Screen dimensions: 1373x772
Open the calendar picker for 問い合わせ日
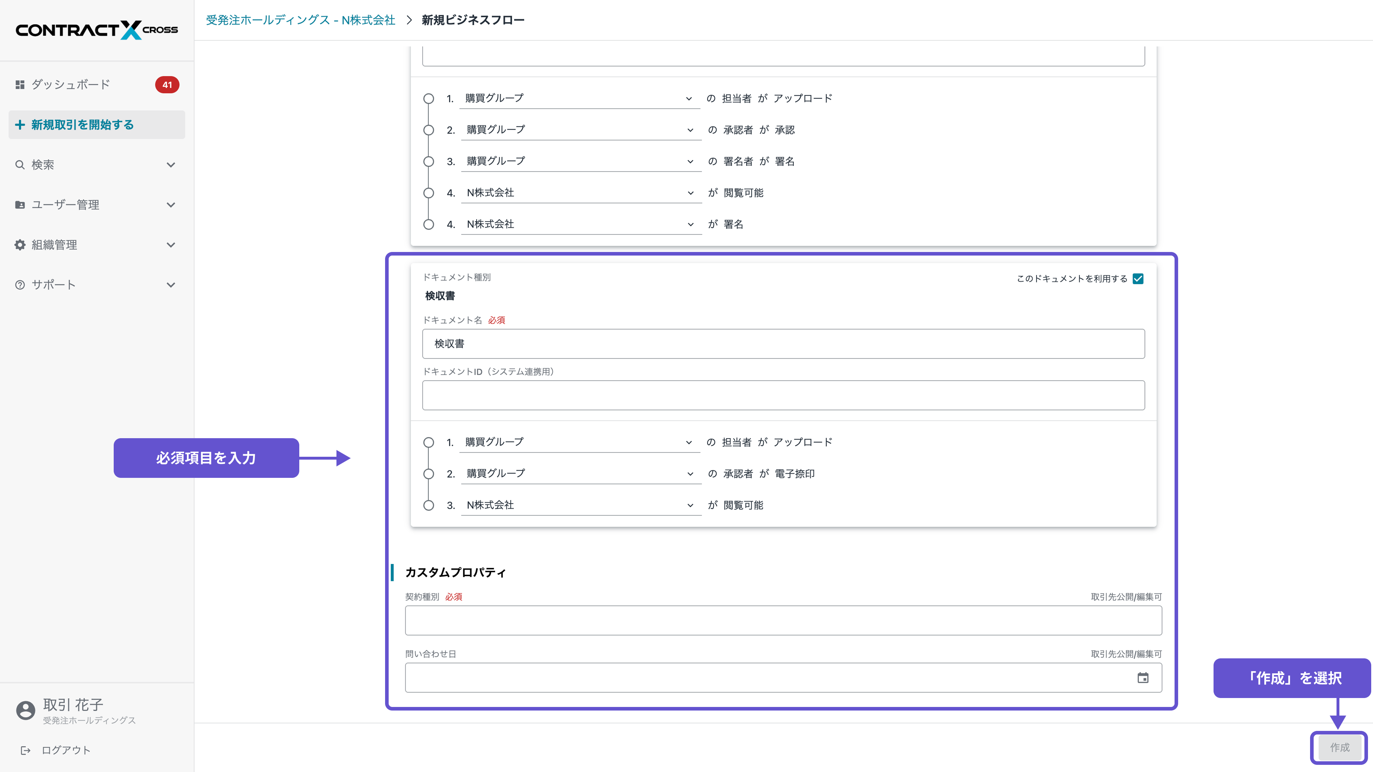1143,678
